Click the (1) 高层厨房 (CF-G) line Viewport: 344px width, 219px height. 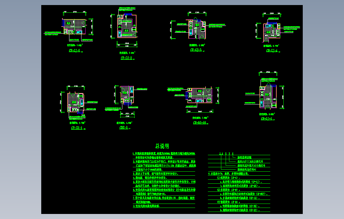(228, 178)
